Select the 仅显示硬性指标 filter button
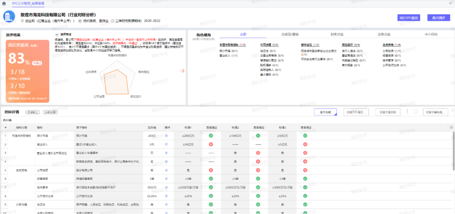This screenshot has height=214, width=455. pyautogui.click(x=436, y=112)
